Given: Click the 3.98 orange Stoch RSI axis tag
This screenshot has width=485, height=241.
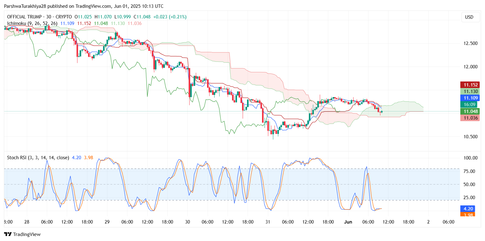Looking at the screenshot, I should pos(468,214).
